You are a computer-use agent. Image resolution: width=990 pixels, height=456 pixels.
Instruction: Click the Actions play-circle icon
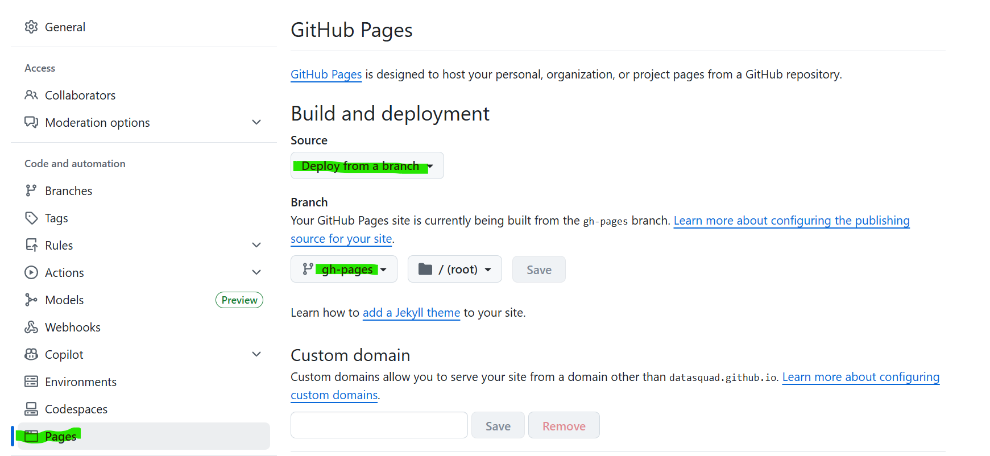(31, 272)
